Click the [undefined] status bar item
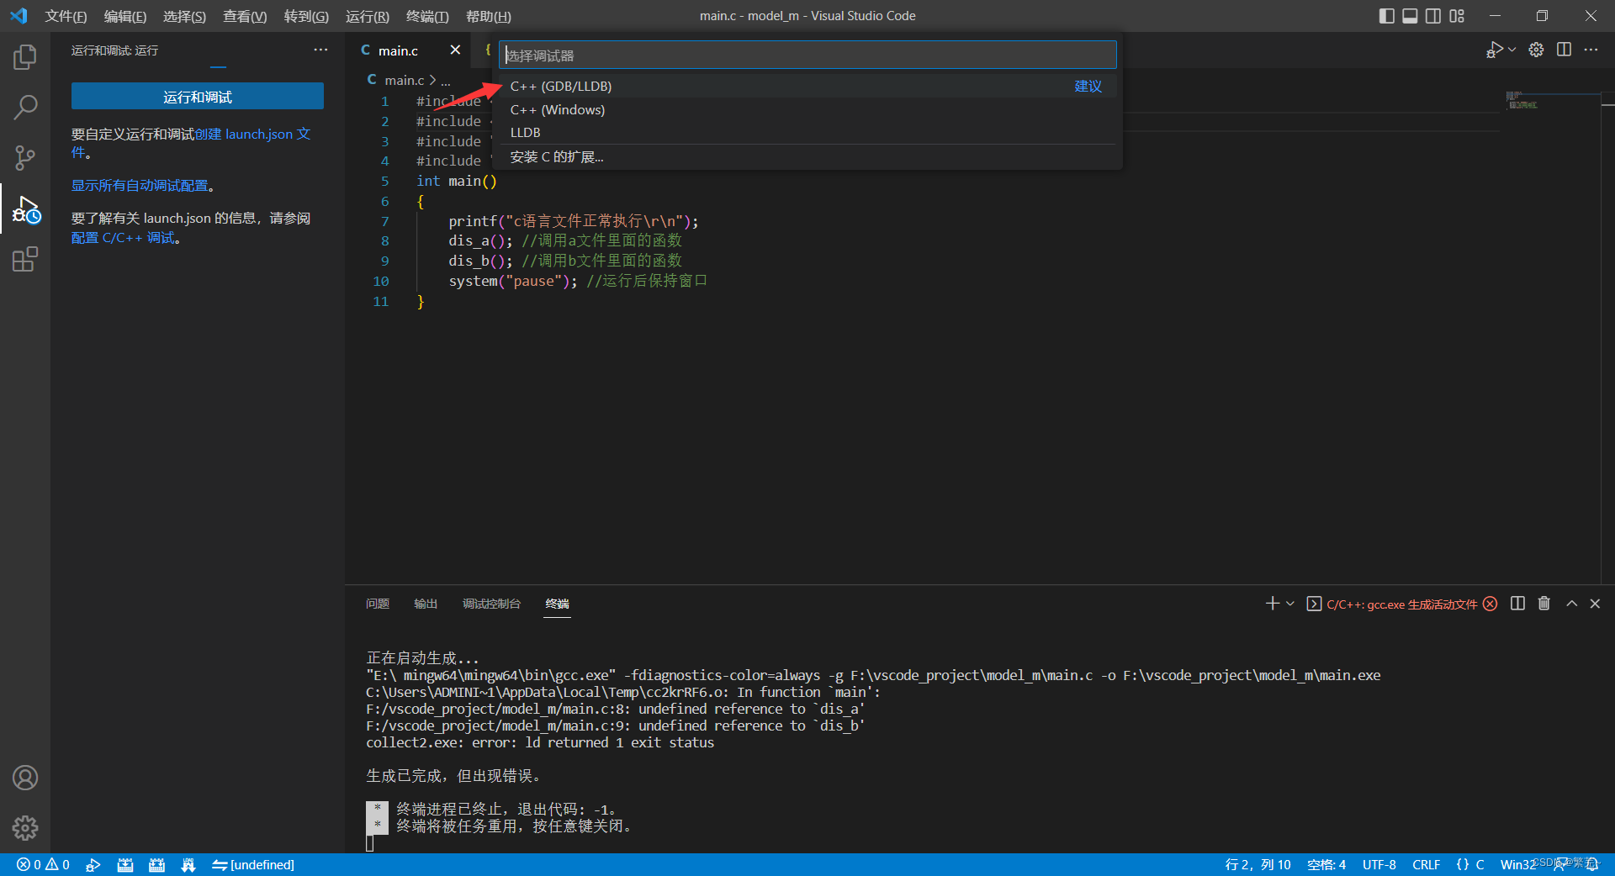1615x876 pixels. pos(252,864)
